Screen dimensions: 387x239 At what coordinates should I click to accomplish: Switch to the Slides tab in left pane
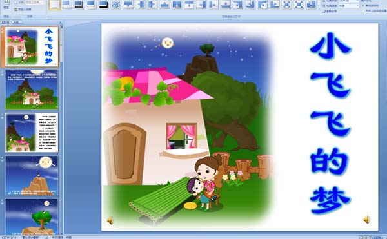click(6, 22)
